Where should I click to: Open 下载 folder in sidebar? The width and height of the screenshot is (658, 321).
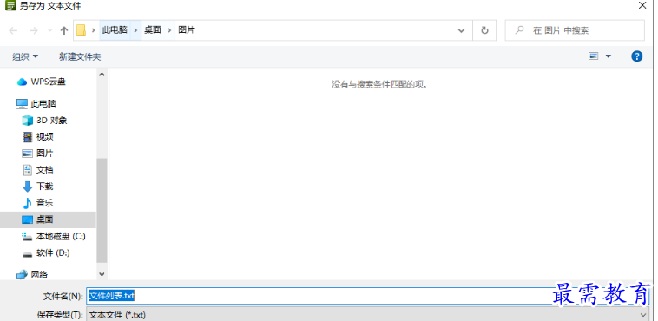(x=45, y=187)
